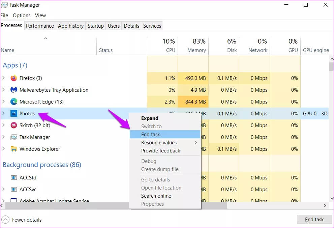Screen dimensions: 334x228
Task: Click the horizontal scrollbar right arrow
Action: click(x=325, y=206)
